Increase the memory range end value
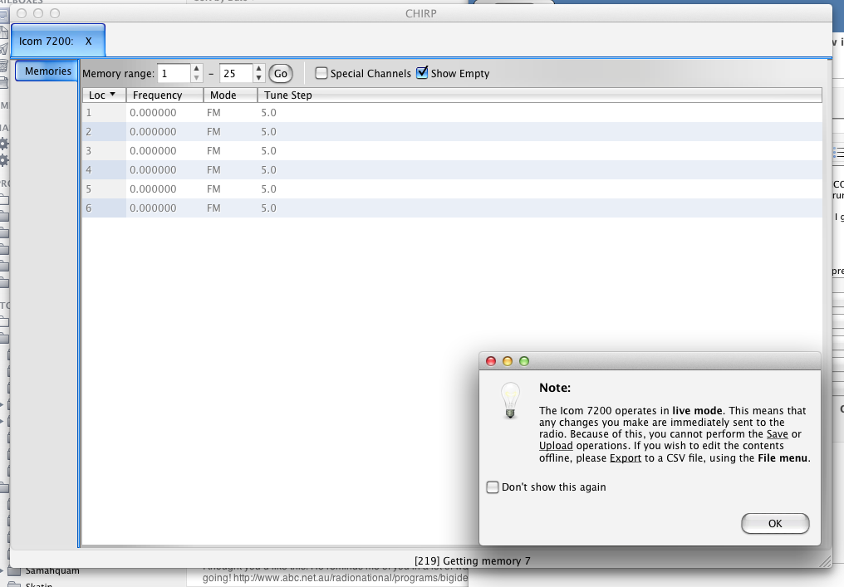Viewport: 844px width, 587px height. pyautogui.click(x=259, y=69)
